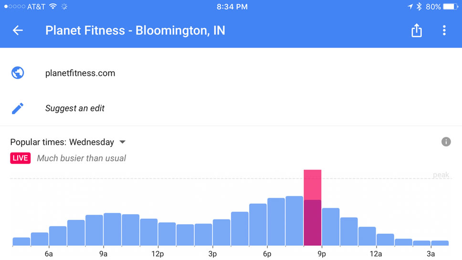Screen dimensions: 462x260
Task: Tap the 9p label on chart axis
Action: tap(321, 254)
